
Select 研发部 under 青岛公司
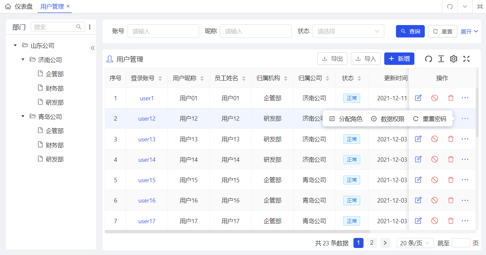[55, 159]
